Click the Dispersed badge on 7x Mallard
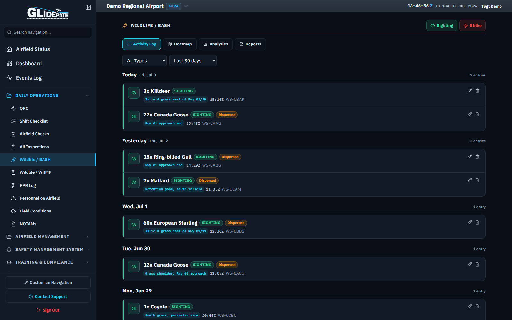The width and height of the screenshot is (512, 320). 207,181
